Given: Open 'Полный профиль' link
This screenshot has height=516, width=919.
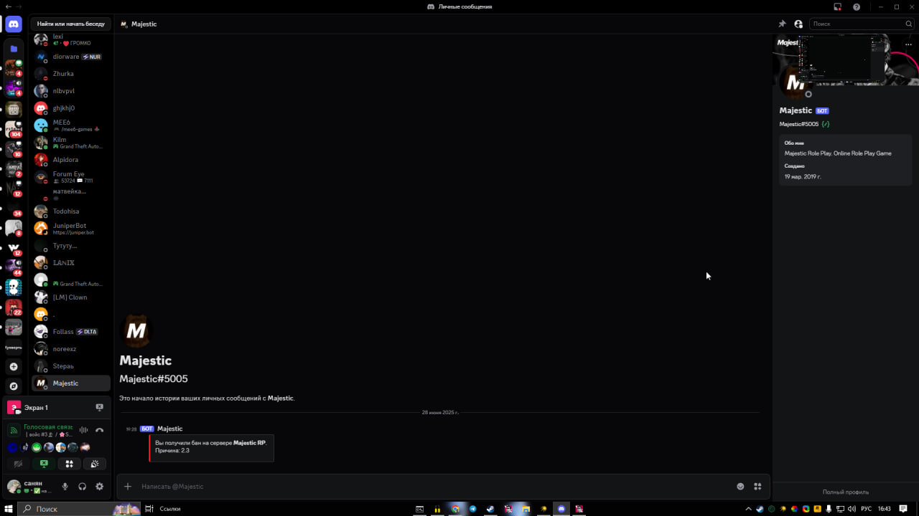Looking at the screenshot, I should [845, 492].
